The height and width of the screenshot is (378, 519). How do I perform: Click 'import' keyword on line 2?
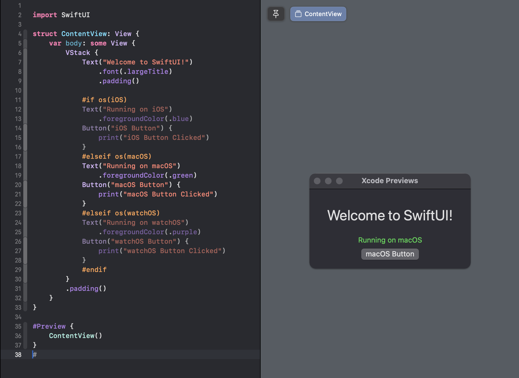click(x=45, y=15)
